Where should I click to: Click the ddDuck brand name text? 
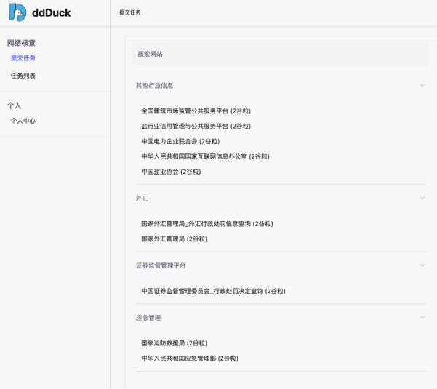[52, 13]
